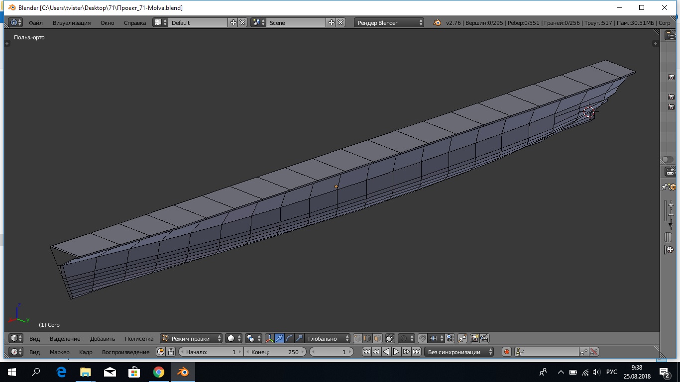Select face selection mode icon

click(x=377, y=339)
